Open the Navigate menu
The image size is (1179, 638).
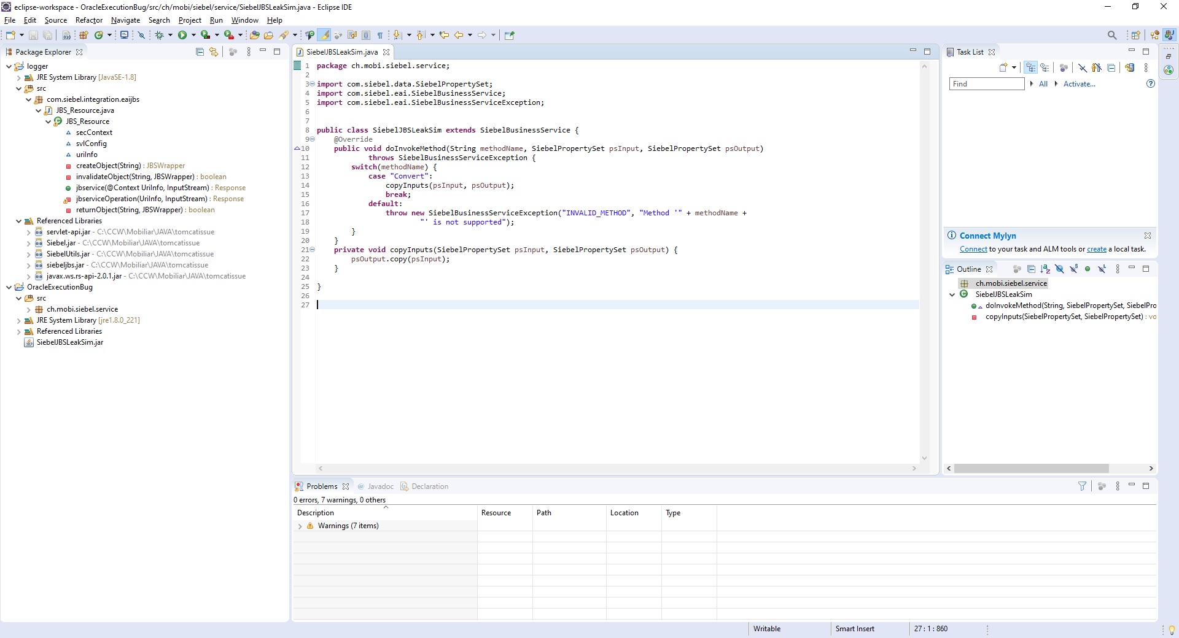(x=125, y=20)
